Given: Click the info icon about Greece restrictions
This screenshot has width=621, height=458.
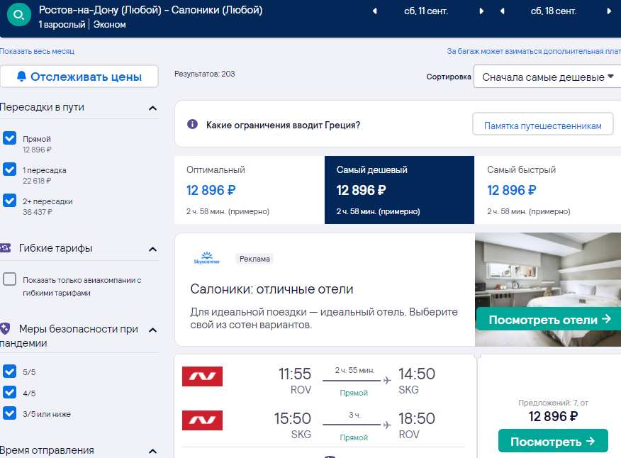Looking at the screenshot, I should [x=192, y=124].
